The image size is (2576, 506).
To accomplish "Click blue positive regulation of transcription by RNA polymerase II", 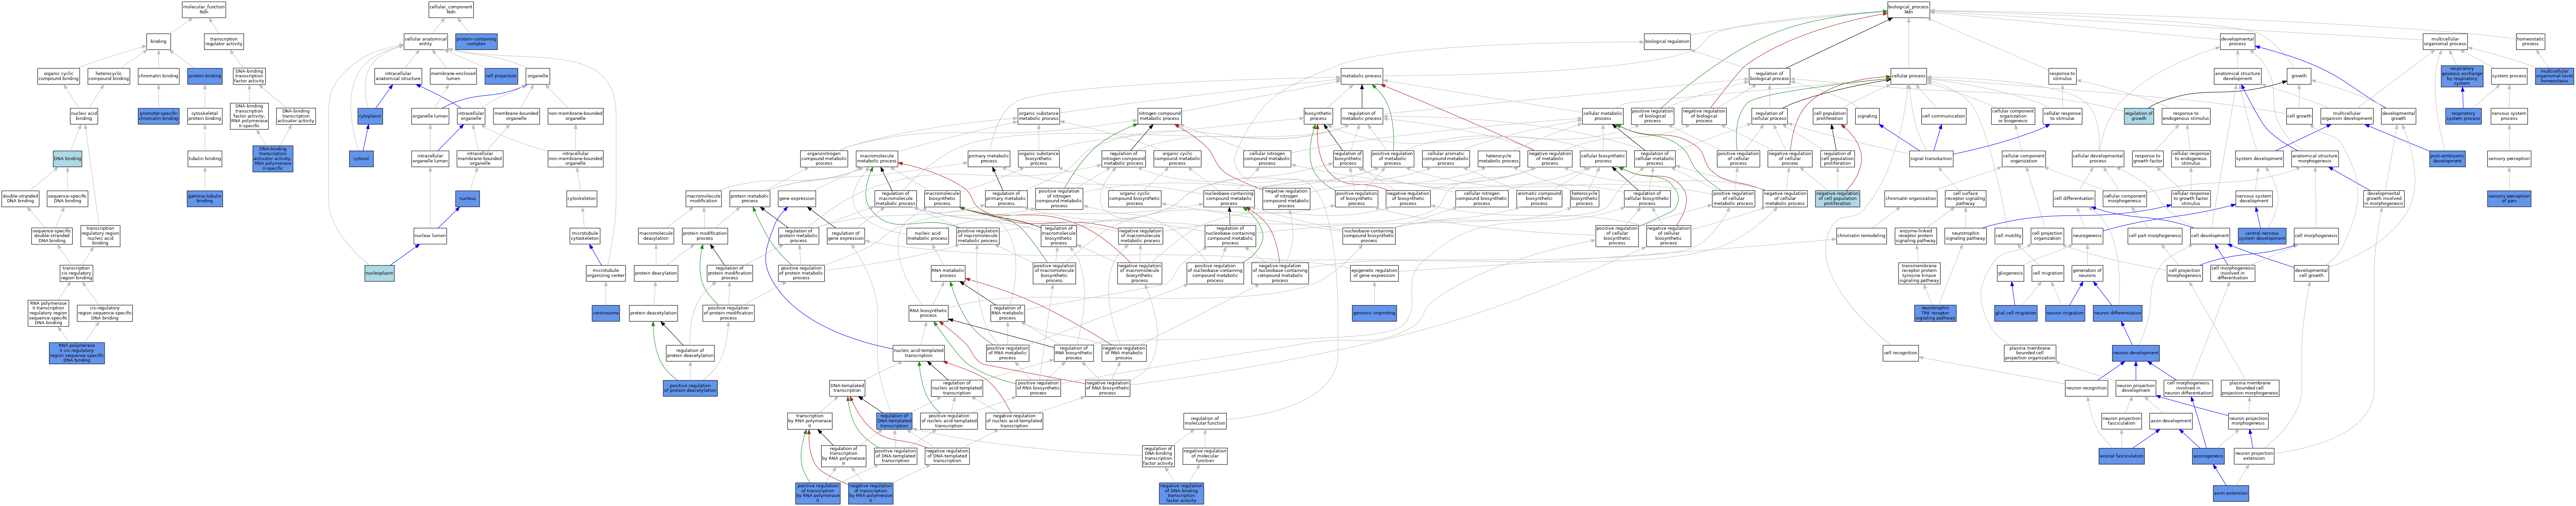I will click(x=818, y=493).
